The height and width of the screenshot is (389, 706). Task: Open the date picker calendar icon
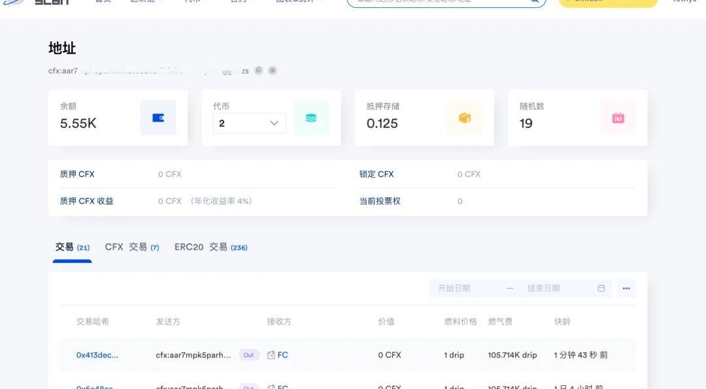(x=601, y=288)
